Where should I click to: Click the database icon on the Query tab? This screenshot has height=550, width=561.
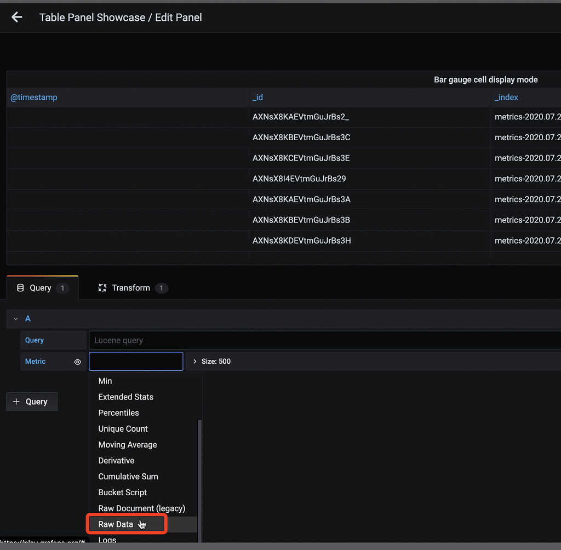(20, 287)
